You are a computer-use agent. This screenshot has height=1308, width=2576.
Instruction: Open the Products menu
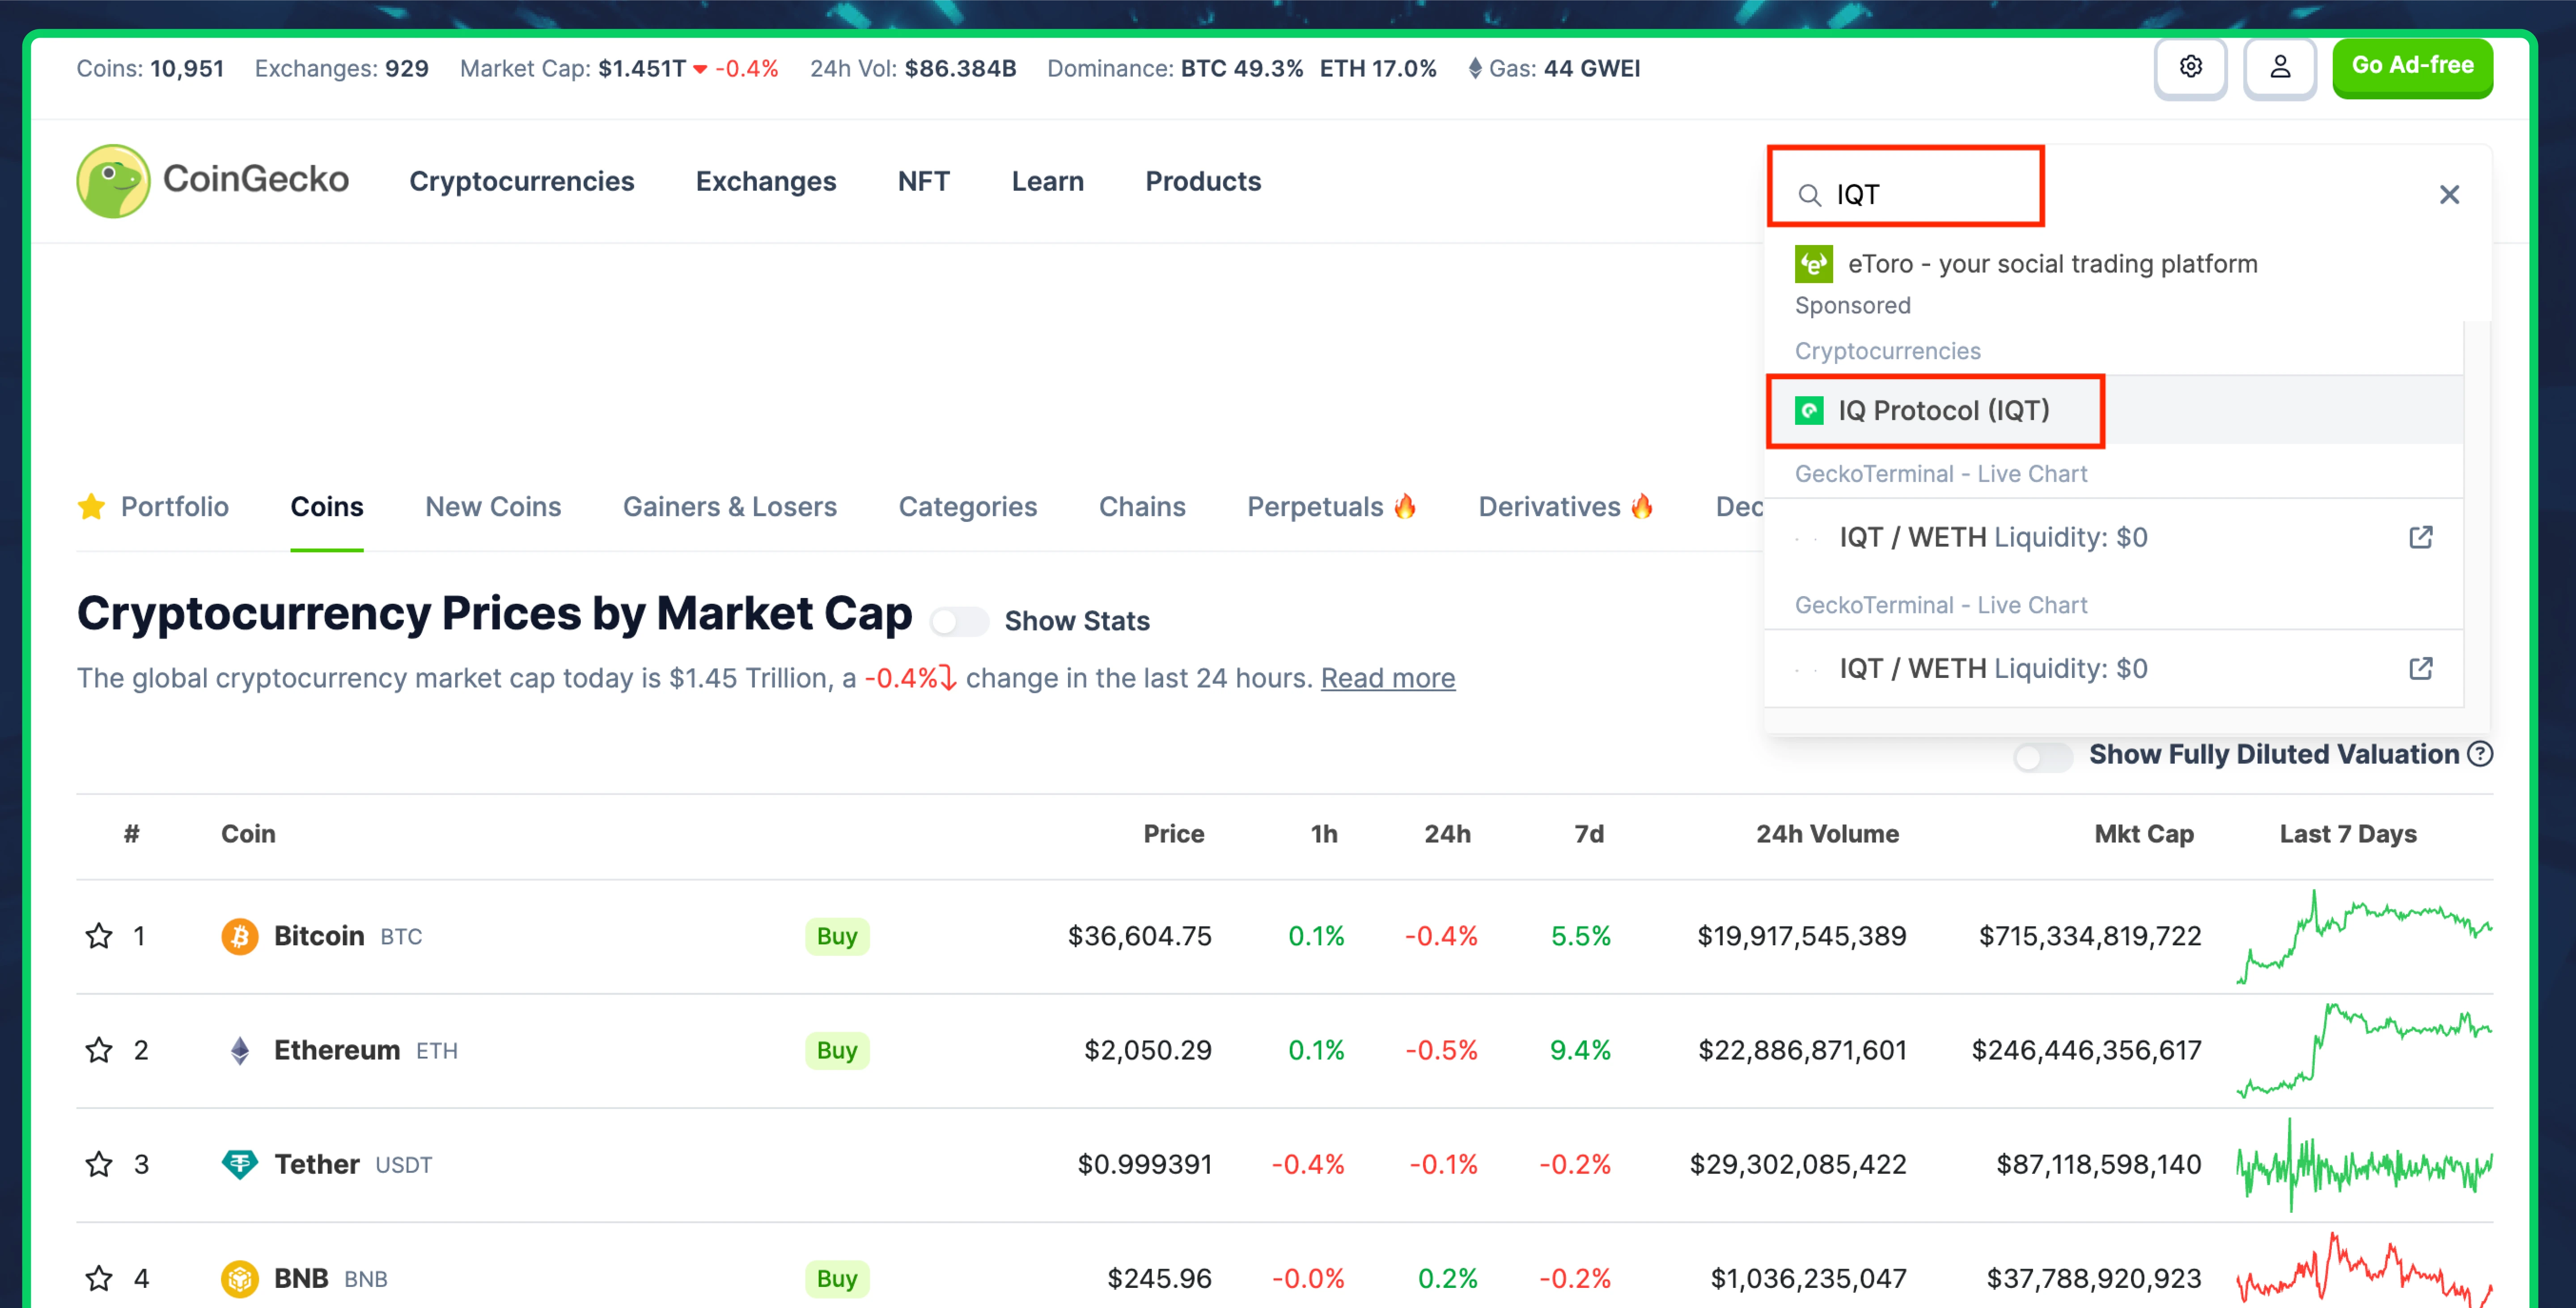click(x=1203, y=181)
